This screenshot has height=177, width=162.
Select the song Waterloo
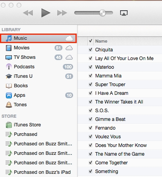[105, 67]
